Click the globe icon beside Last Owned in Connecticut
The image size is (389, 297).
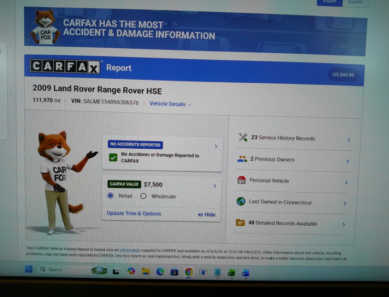[241, 201]
